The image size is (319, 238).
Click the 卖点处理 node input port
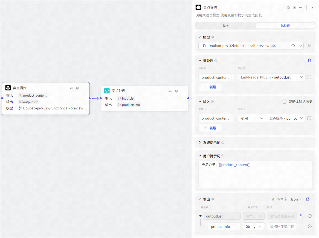101,98
